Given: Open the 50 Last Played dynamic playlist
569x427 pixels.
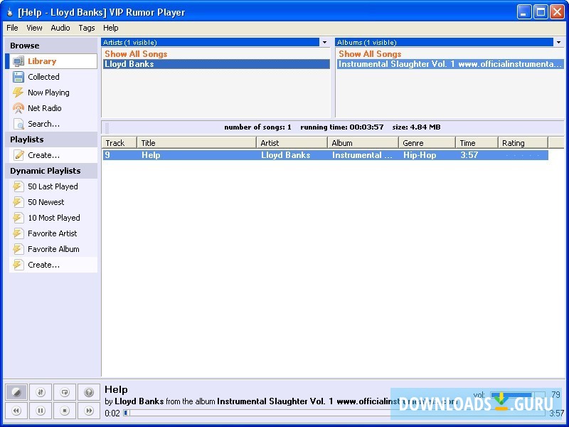Looking at the screenshot, I should click(x=51, y=186).
